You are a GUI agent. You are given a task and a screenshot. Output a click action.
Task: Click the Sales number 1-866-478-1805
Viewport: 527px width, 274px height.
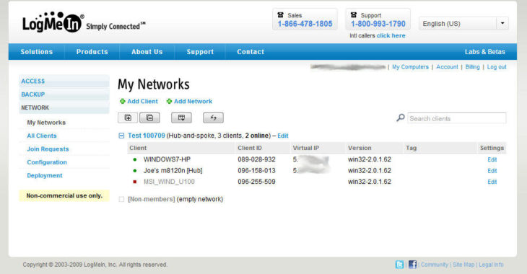[305, 24]
